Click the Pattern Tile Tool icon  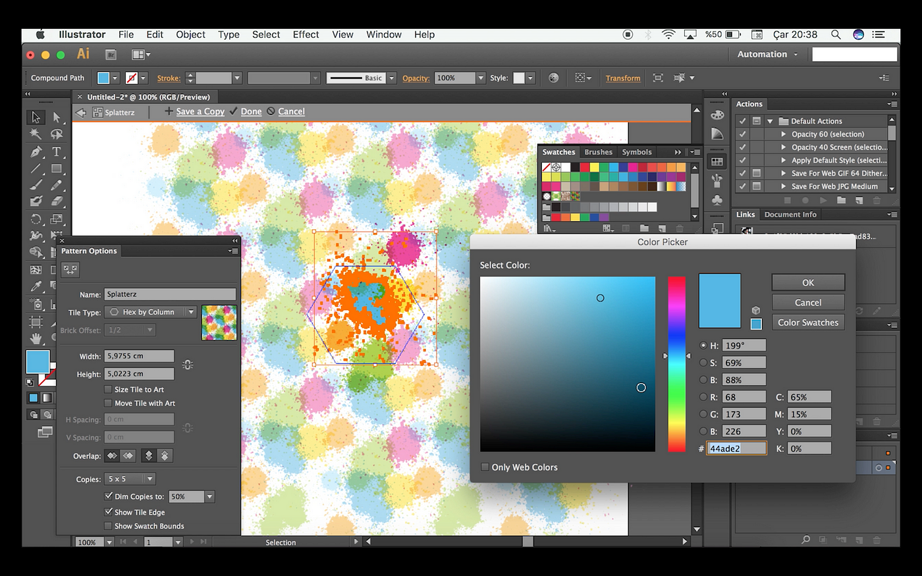[70, 269]
